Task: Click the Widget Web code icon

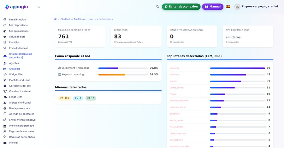Action: tap(5, 74)
